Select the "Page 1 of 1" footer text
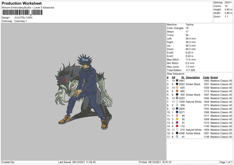 click(x=226, y=162)
